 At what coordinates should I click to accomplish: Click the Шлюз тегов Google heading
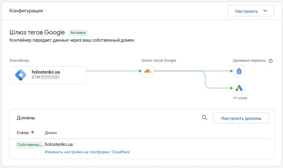click(x=37, y=32)
